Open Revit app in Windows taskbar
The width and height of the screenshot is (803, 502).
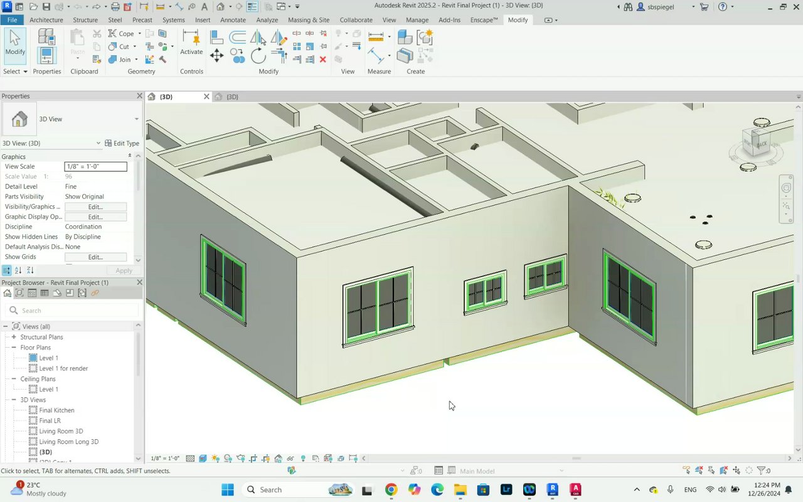point(552,489)
